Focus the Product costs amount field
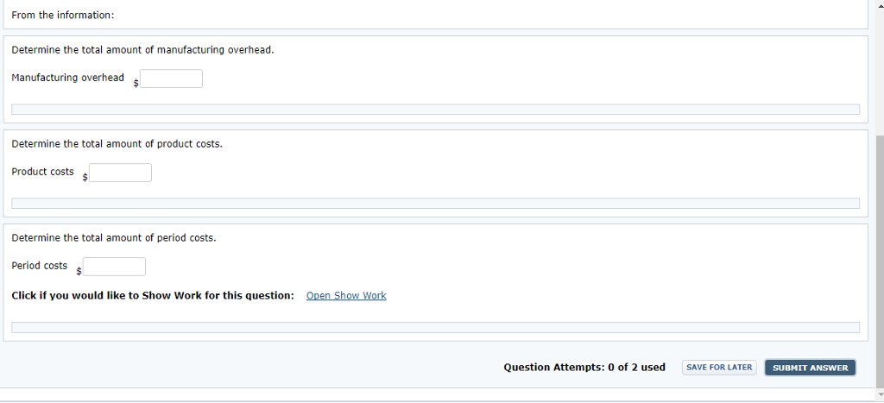Viewport: 884px width, 403px height. point(121,173)
